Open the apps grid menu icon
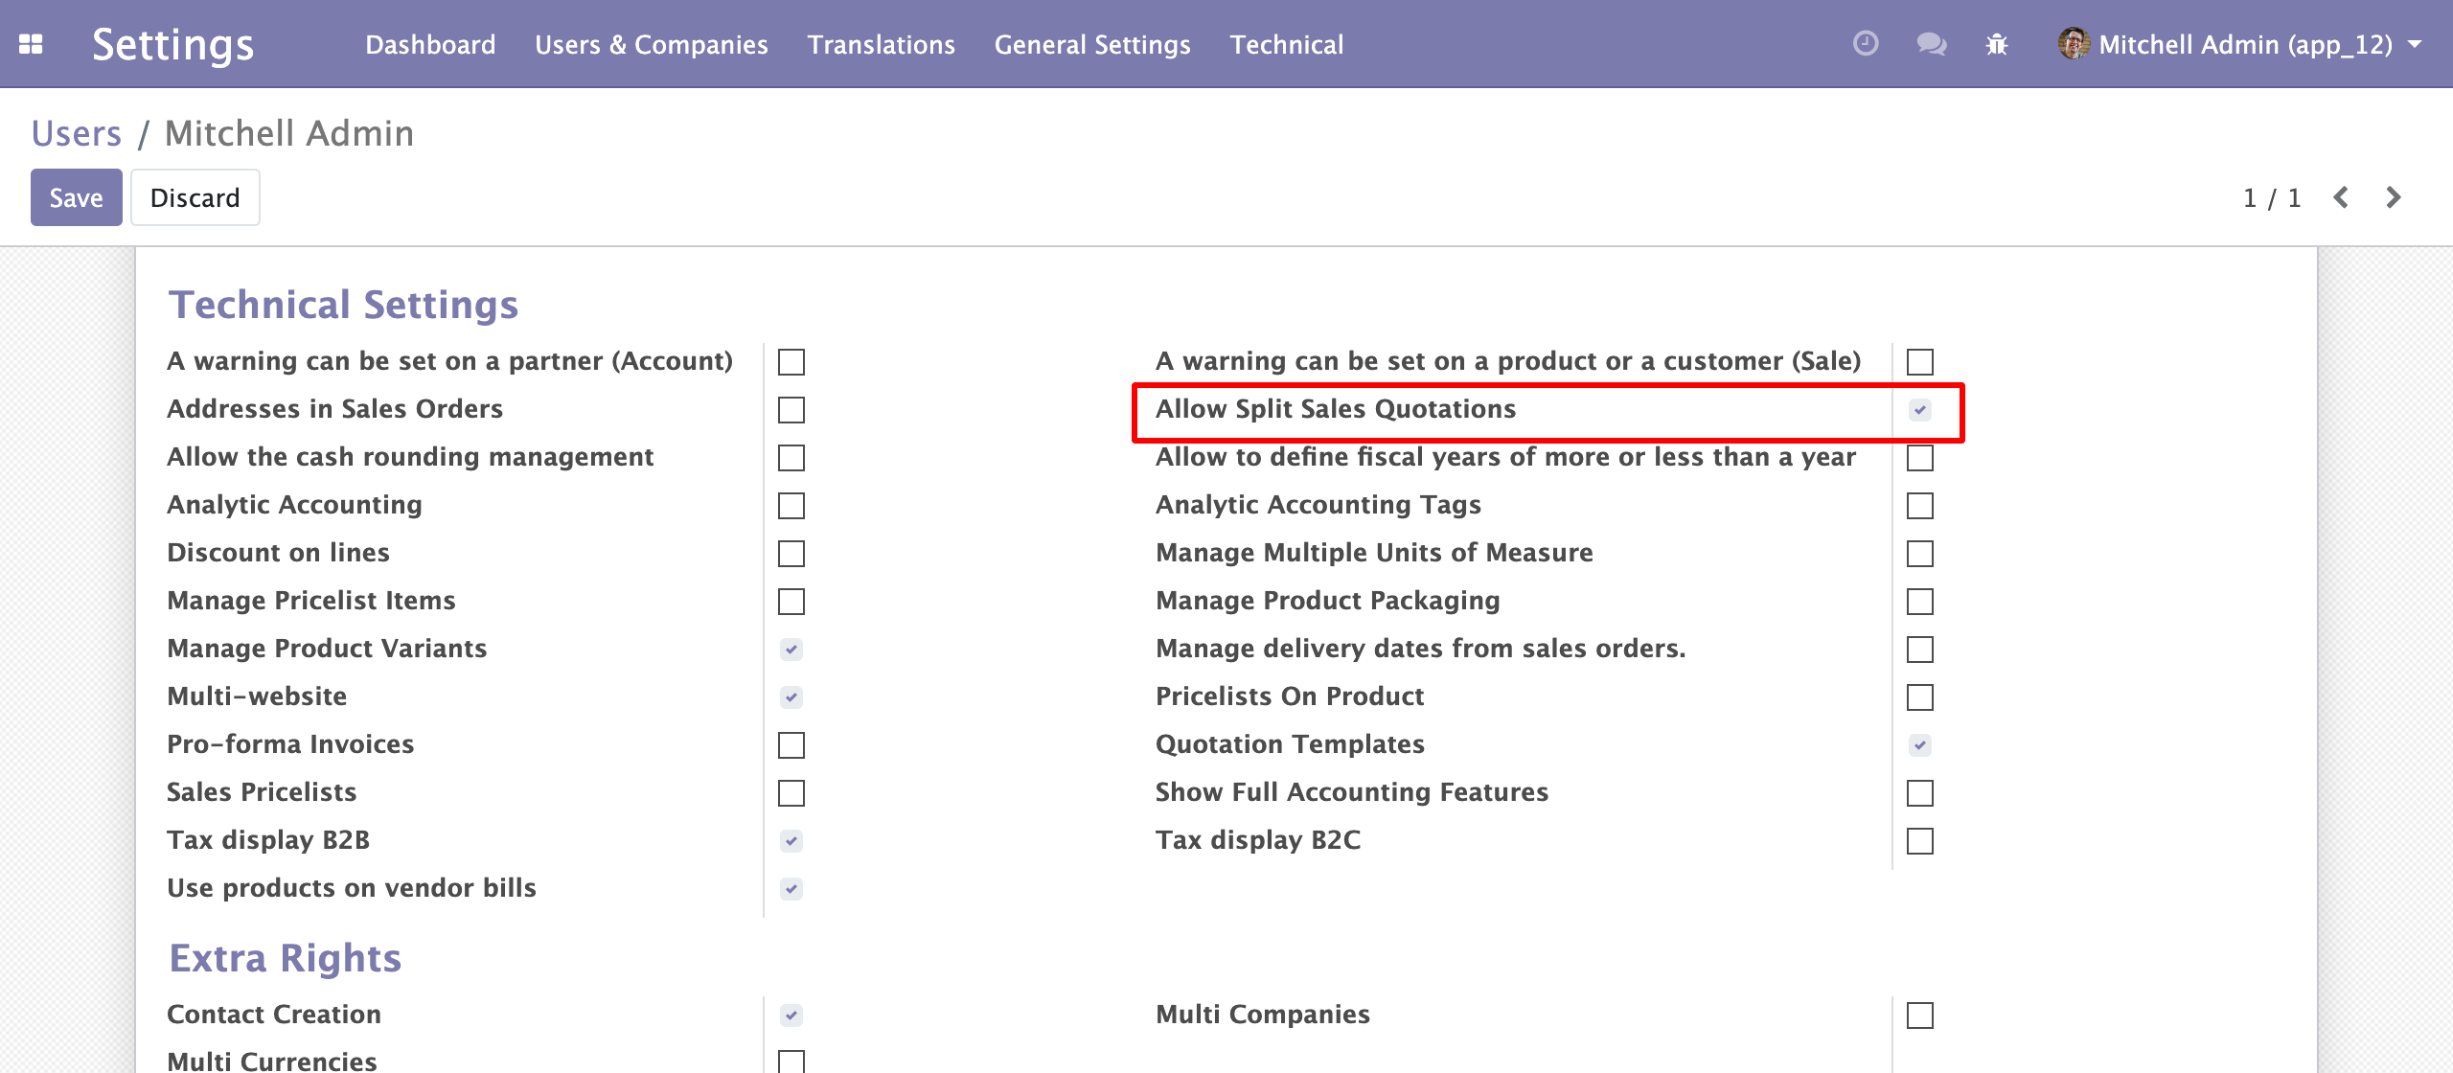The height and width of the screenshot is (1073, 2453). [31, 44]
